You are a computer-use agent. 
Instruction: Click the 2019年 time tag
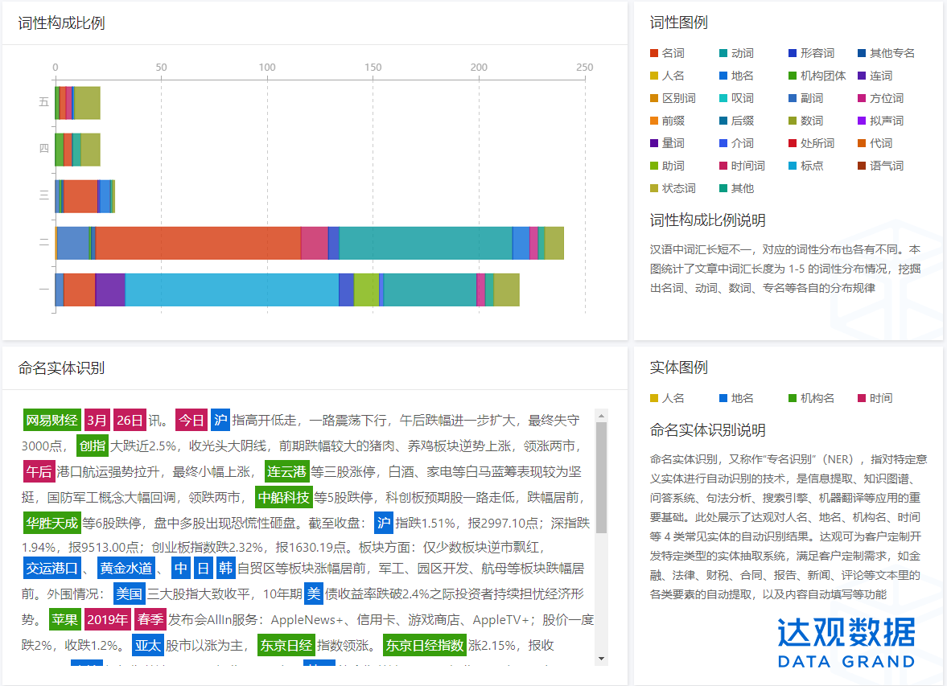click(x=107, y=620)
